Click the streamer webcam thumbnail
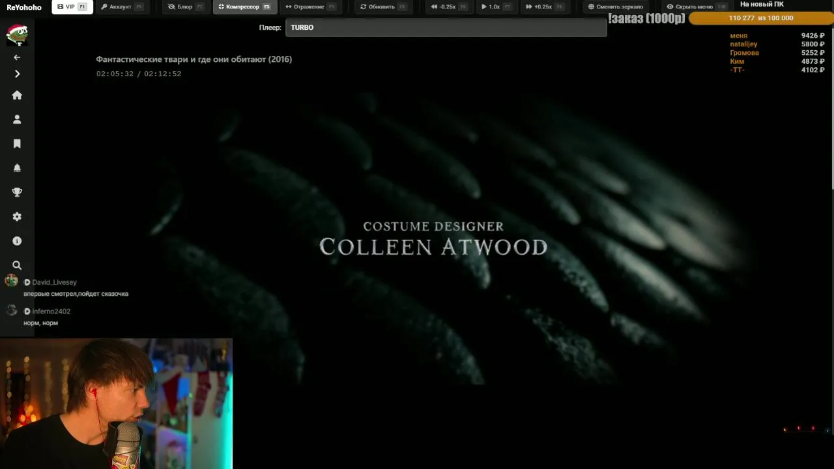Viewport: 834px width, 469px height. point(116,403)
